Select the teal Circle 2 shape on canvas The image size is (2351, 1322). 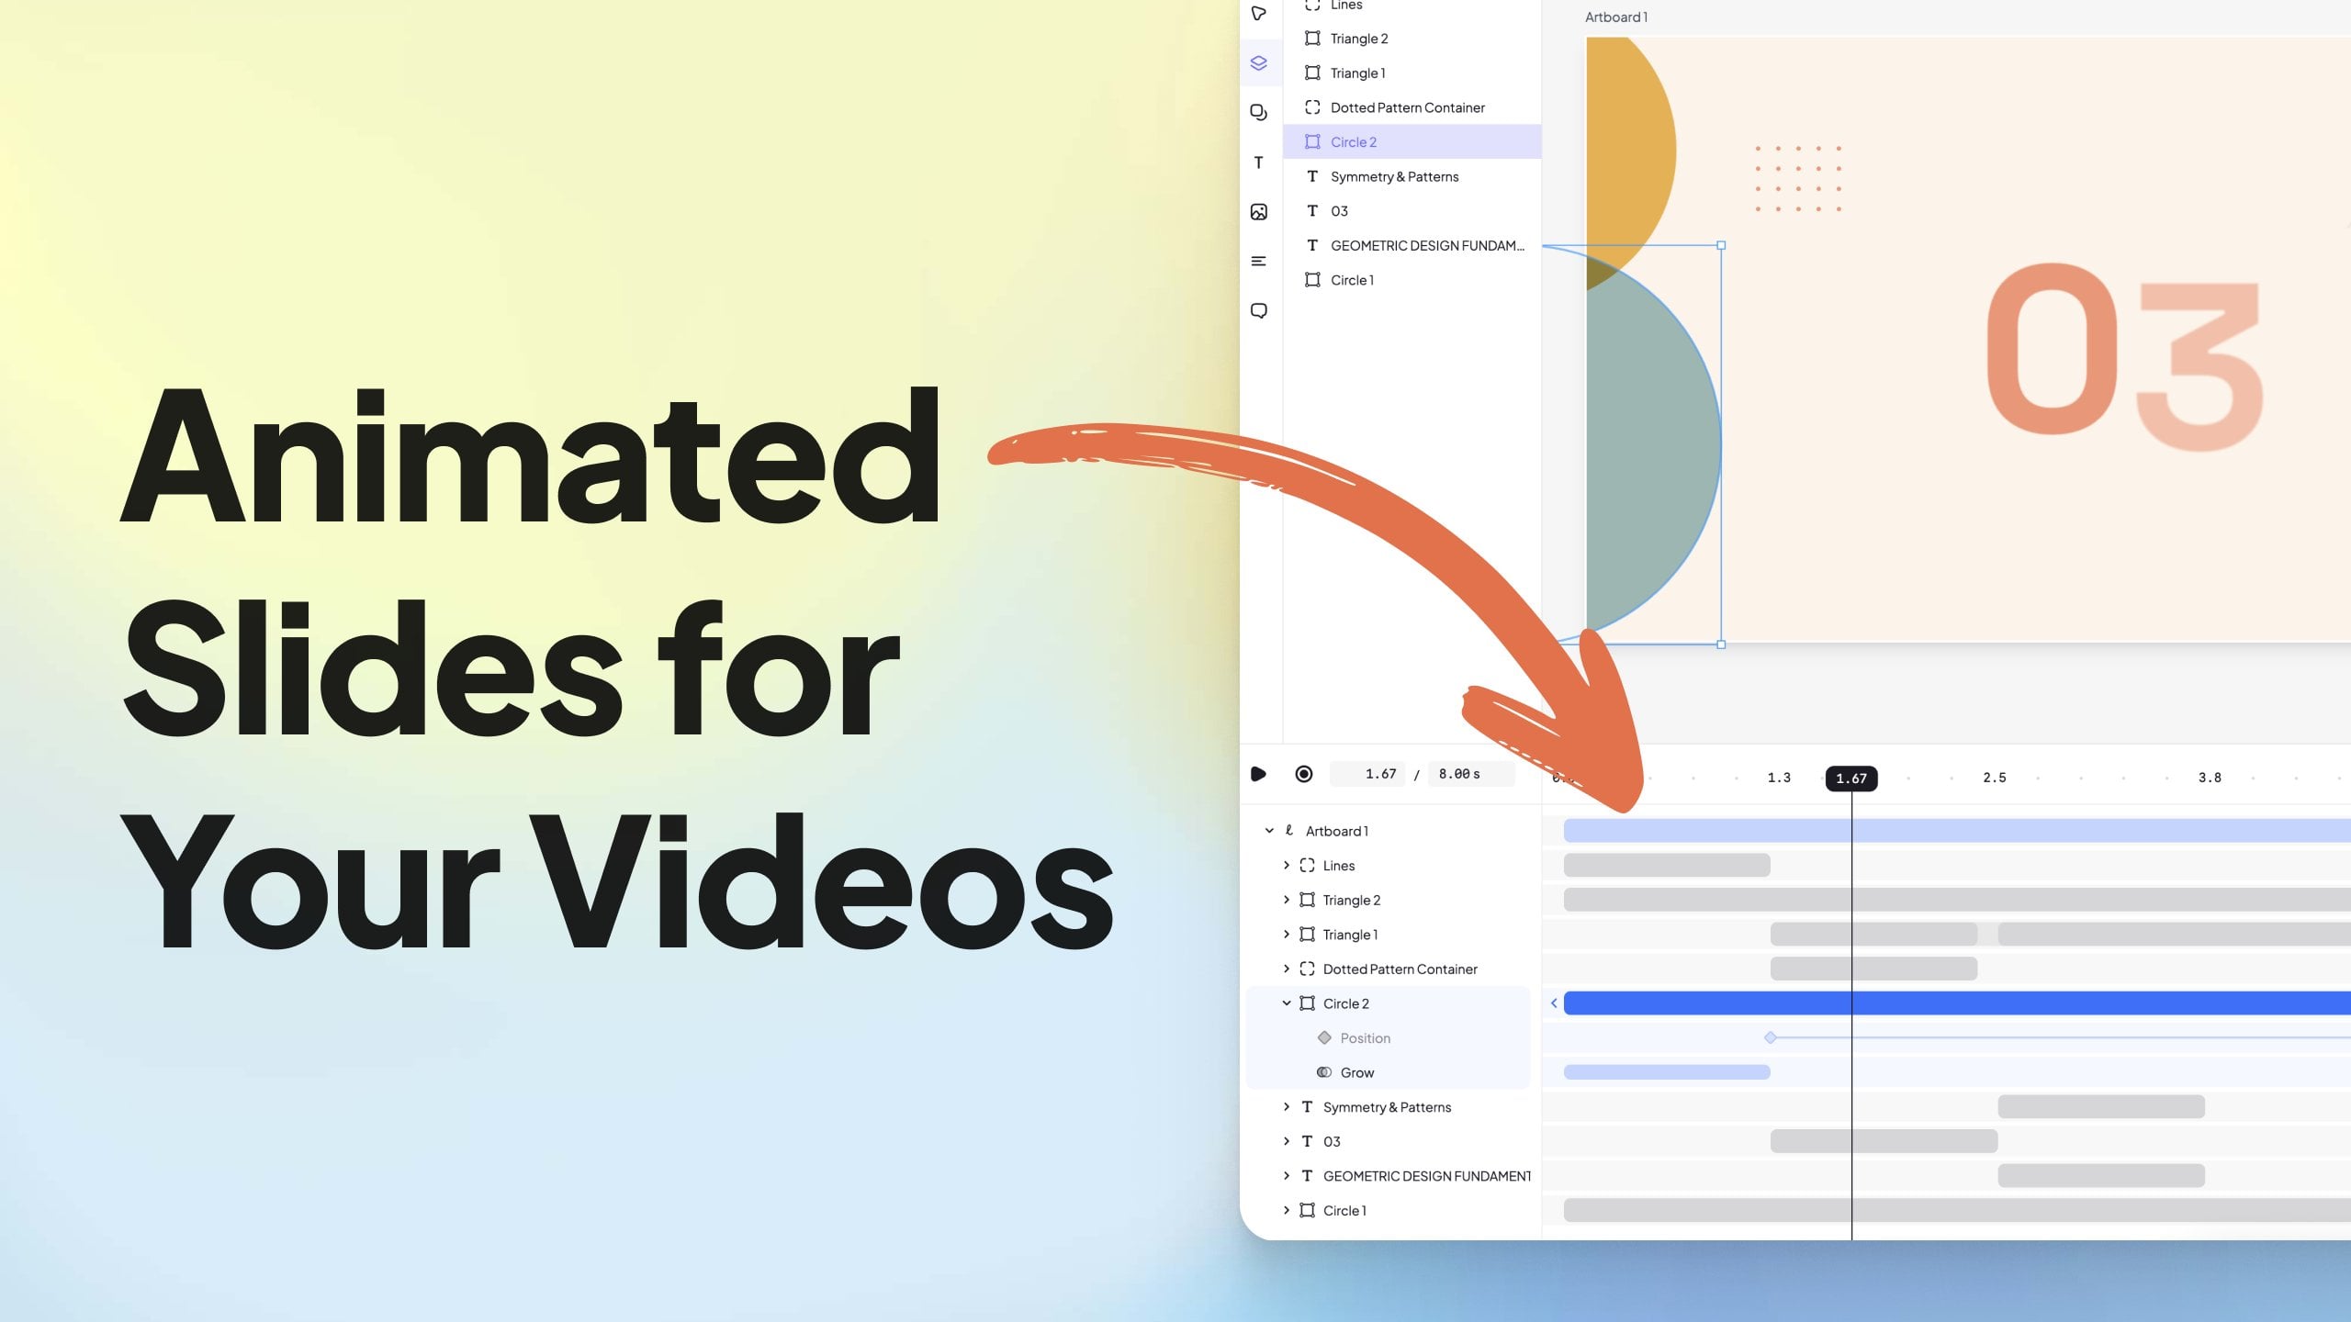[1653, 445]
